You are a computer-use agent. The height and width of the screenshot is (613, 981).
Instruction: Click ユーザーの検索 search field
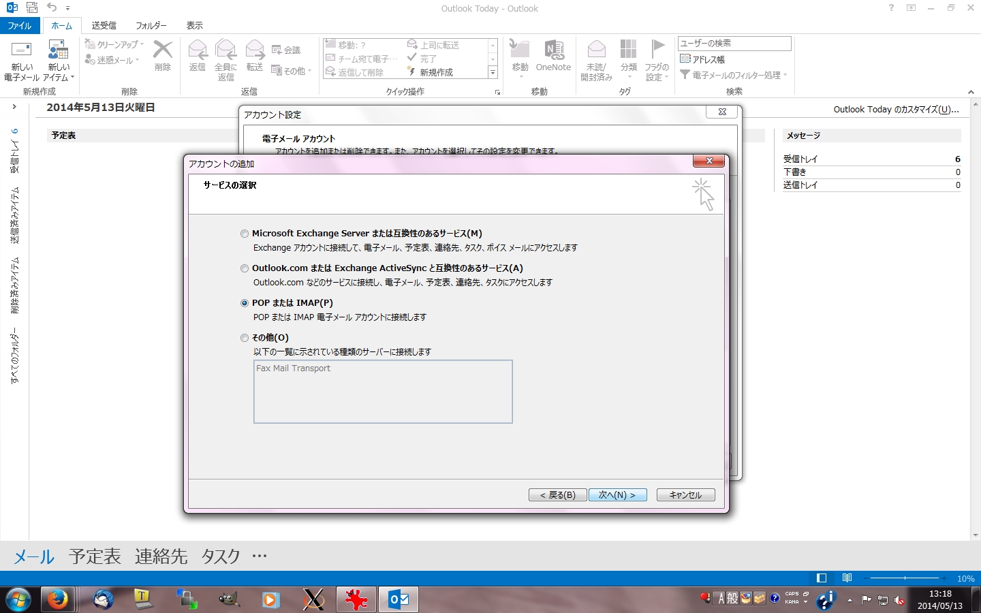[734, 43]
